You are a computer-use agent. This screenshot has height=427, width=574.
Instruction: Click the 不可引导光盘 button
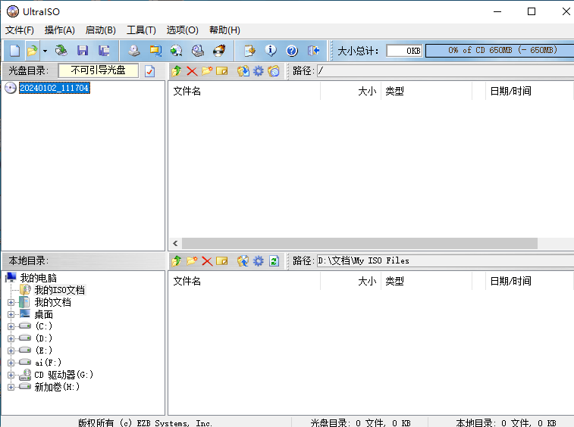(x=98, y=70)
